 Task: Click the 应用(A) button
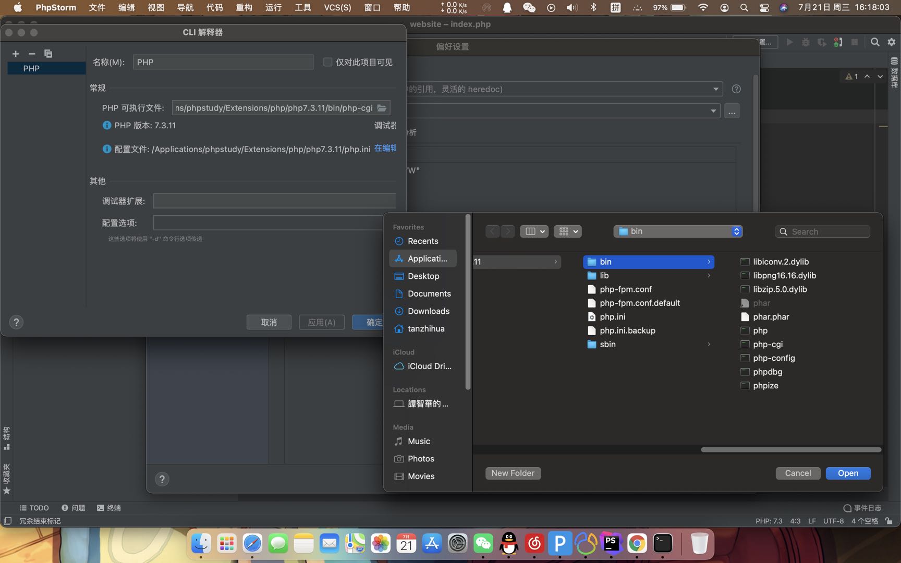tap(322, 322)
